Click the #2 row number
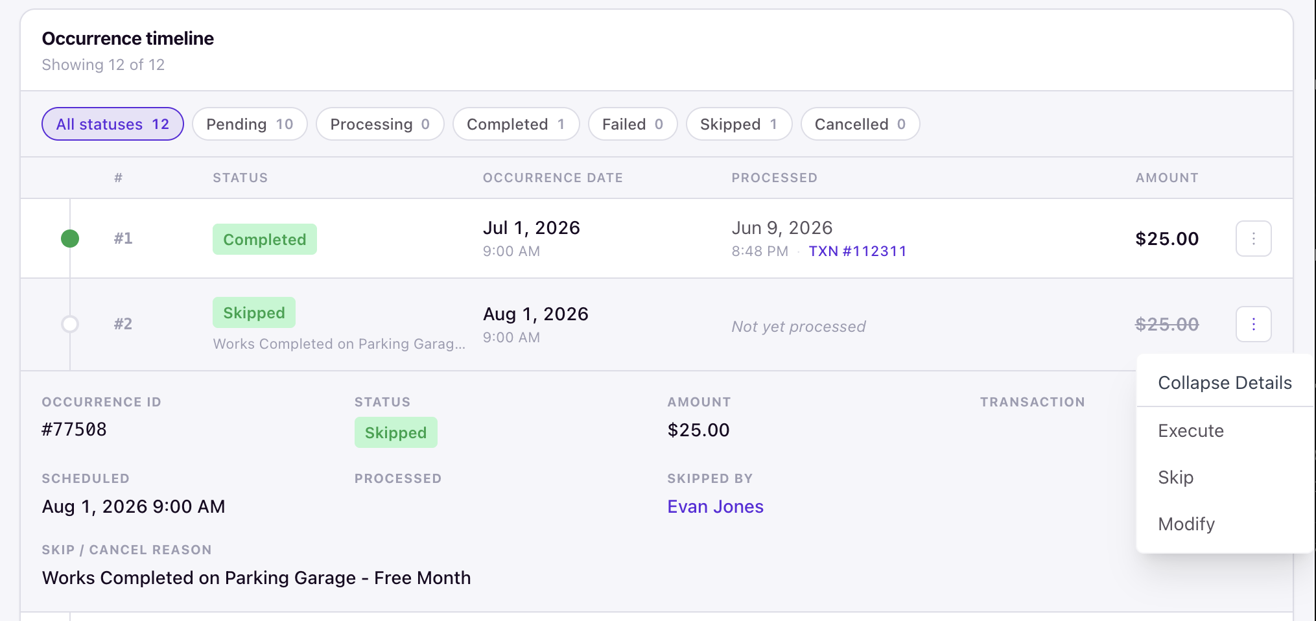This screenshot has width=1316, height=621. click(x=123, y=324)
